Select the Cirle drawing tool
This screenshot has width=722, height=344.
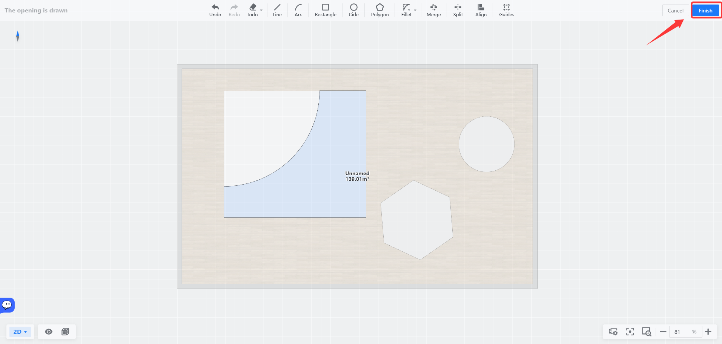click(x=353, y=10)
